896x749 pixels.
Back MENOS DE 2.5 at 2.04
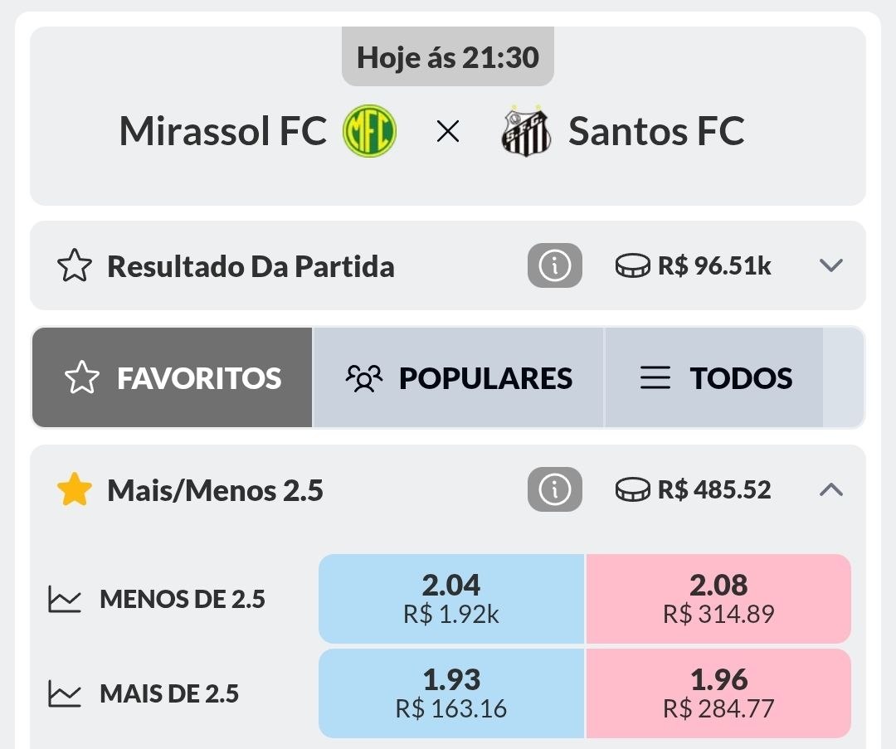click(x=451, y=599)
